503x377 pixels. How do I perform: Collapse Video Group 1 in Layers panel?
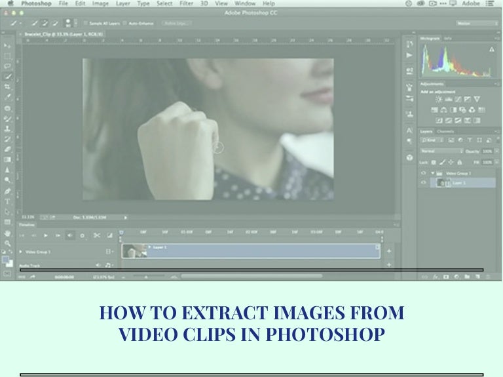432,173
